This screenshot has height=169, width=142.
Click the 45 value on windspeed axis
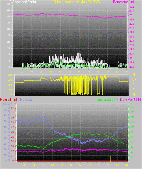[x=9, y=10]
